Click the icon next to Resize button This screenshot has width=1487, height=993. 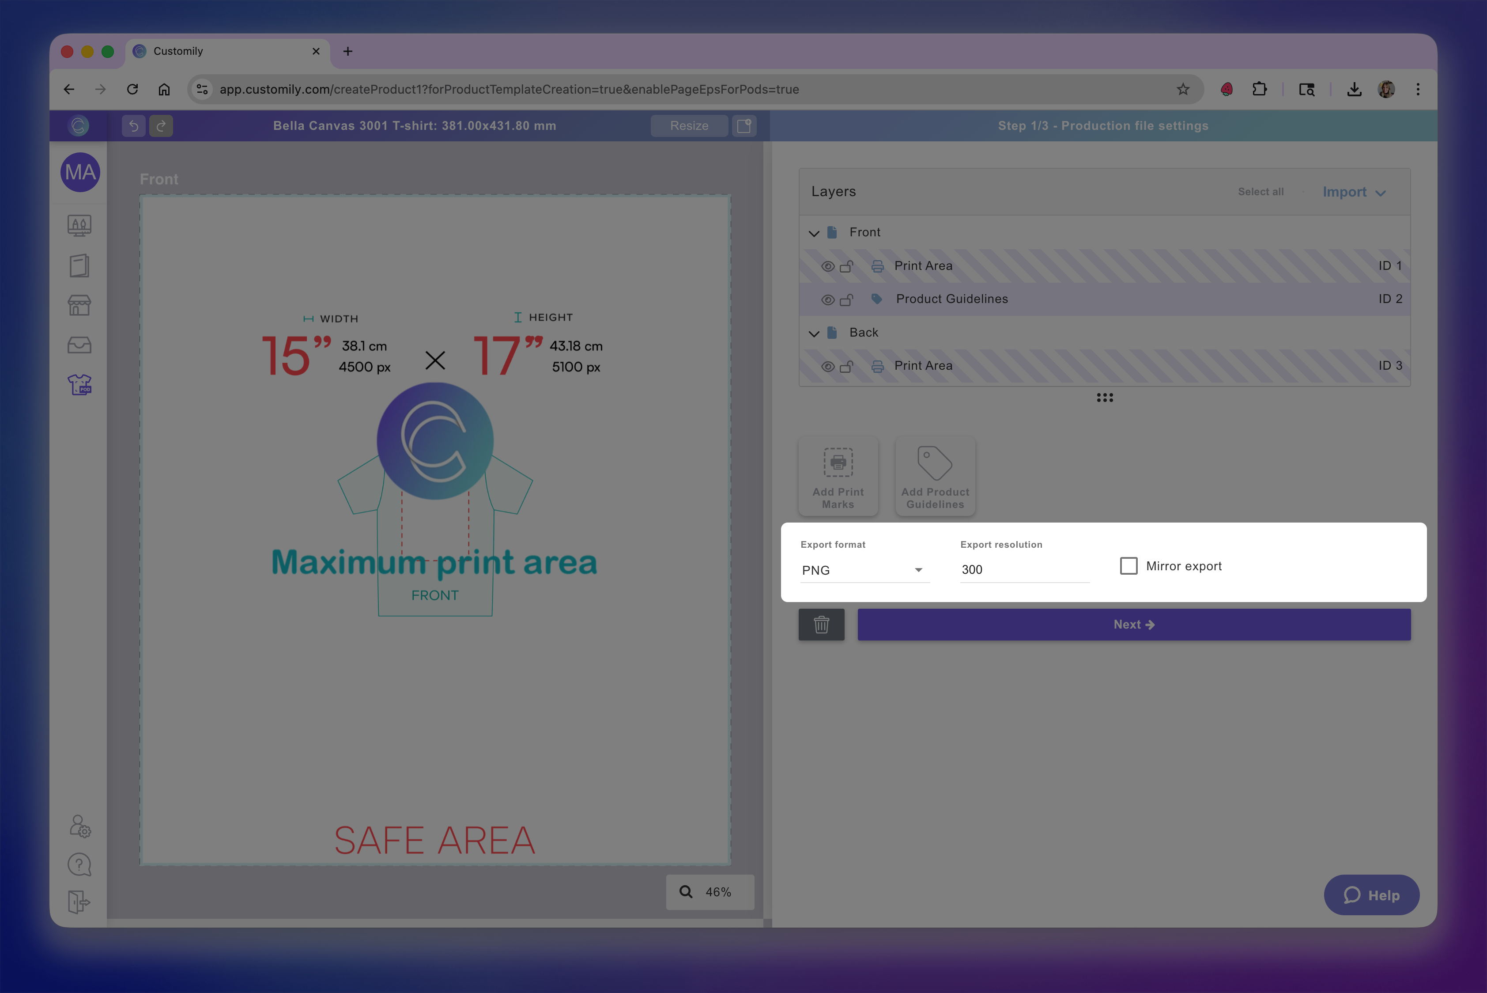click(744, 125)
